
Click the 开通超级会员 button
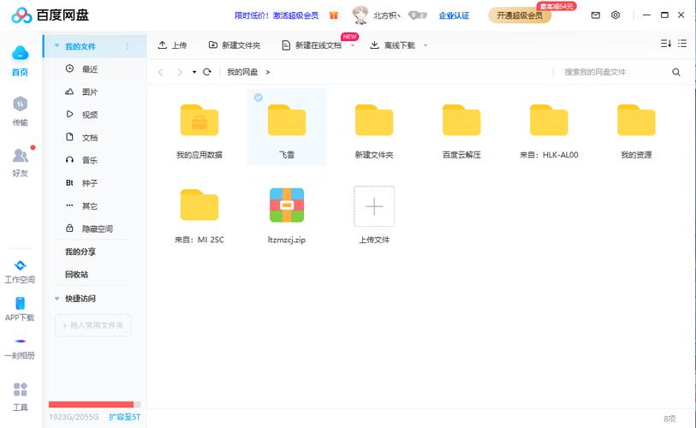(520, 15)
